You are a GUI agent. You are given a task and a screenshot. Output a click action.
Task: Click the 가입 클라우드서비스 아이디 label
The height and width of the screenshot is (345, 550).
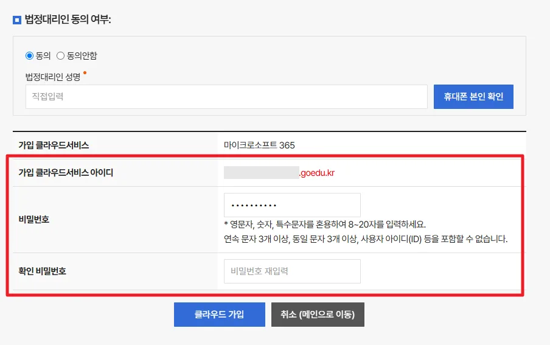(66, 173)
